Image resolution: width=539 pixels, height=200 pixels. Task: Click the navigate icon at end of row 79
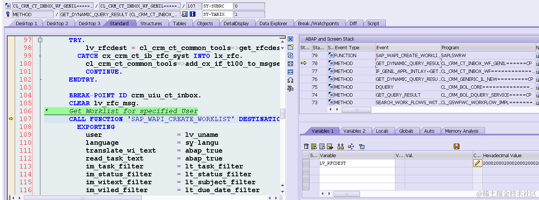coord(537,55)
